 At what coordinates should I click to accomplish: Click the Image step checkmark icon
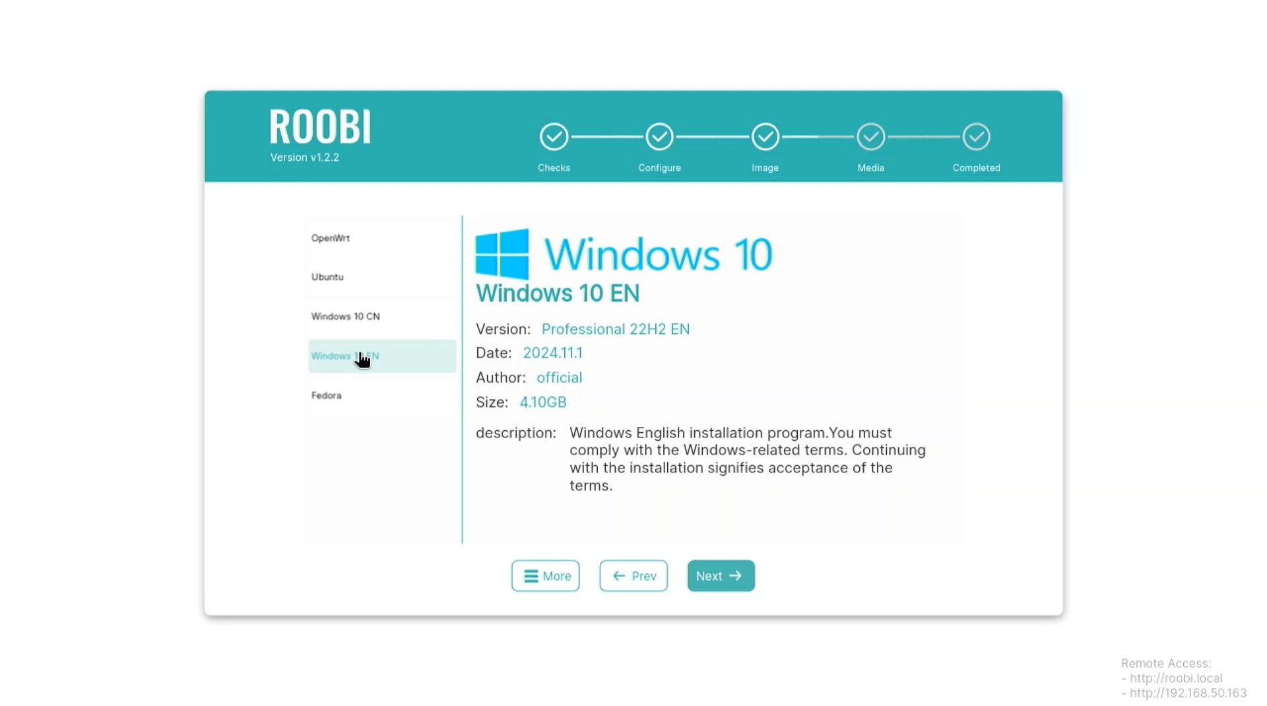click(765, 137)
